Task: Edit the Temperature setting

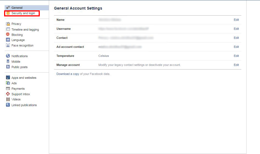Action: [236, 56]
